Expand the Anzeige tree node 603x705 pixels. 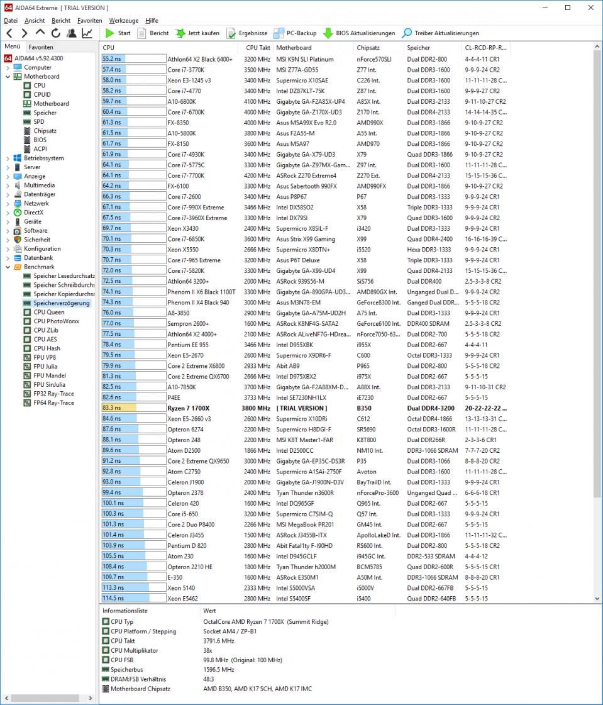point(8,176)
